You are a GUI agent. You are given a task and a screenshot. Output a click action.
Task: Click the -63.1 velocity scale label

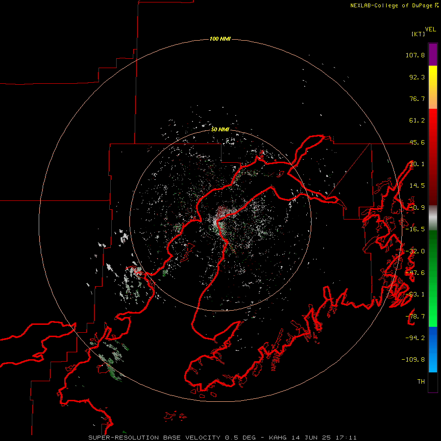click(x=415, y=294)
